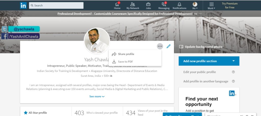261x116 pixels.
Task: Click help icon beside Edit your public profile
Action: coord(233,72)
